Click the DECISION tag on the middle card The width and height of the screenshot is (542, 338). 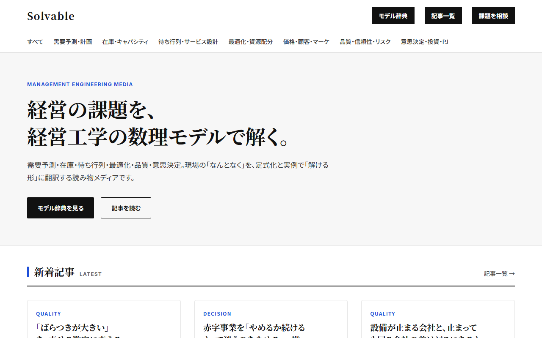[217, 314]
